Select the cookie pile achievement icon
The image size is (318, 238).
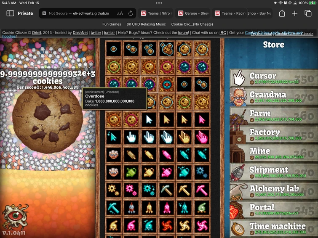pos(166,49)
